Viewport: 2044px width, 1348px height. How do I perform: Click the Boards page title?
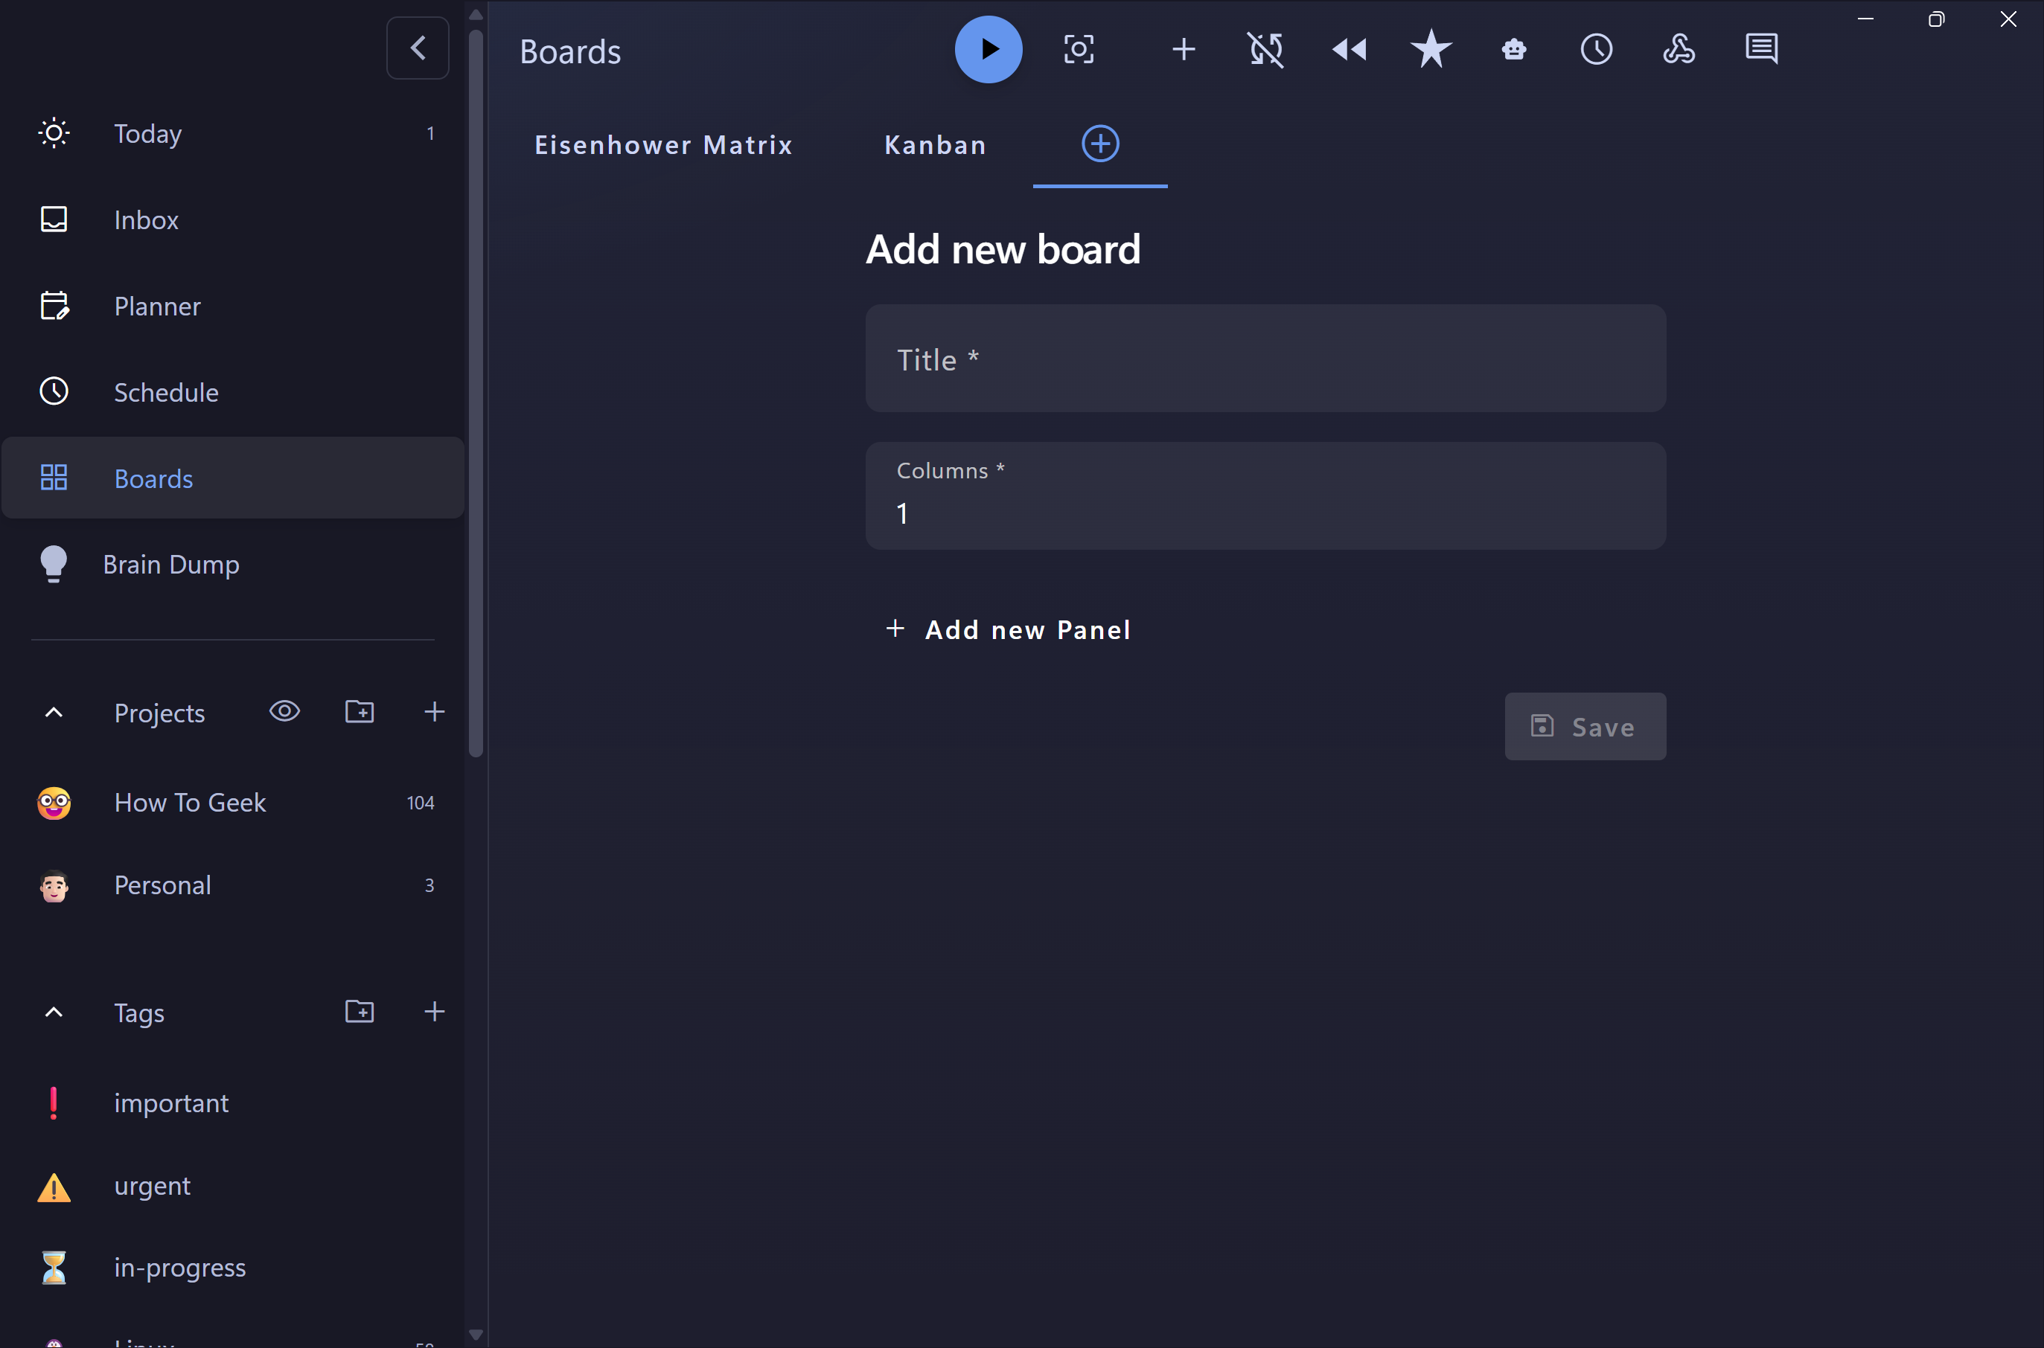coord(570,51)
